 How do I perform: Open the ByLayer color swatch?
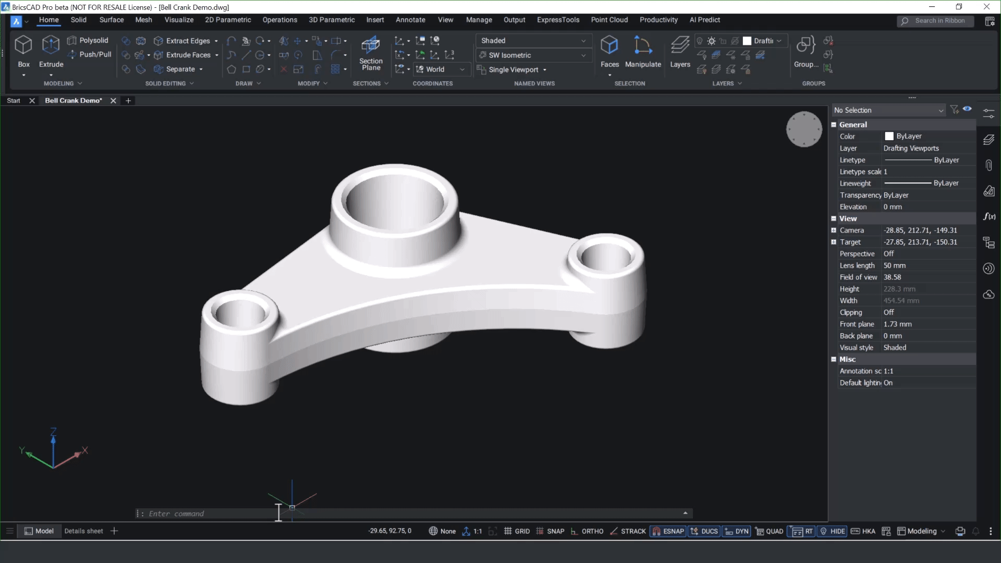(889, 136)
